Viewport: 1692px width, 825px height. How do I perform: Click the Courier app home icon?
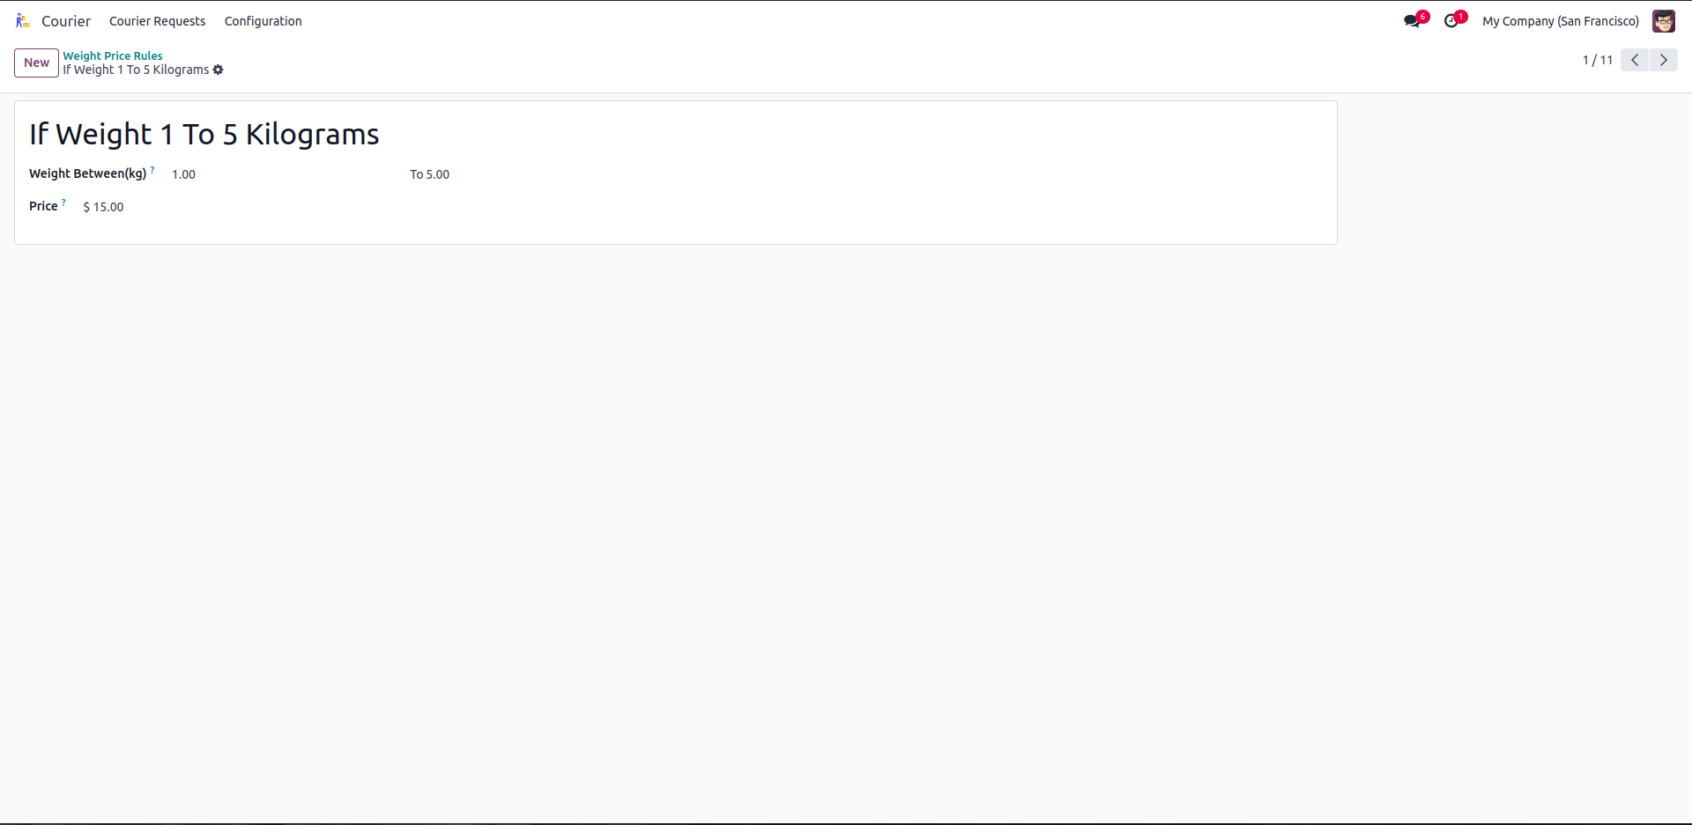[23, 21]
